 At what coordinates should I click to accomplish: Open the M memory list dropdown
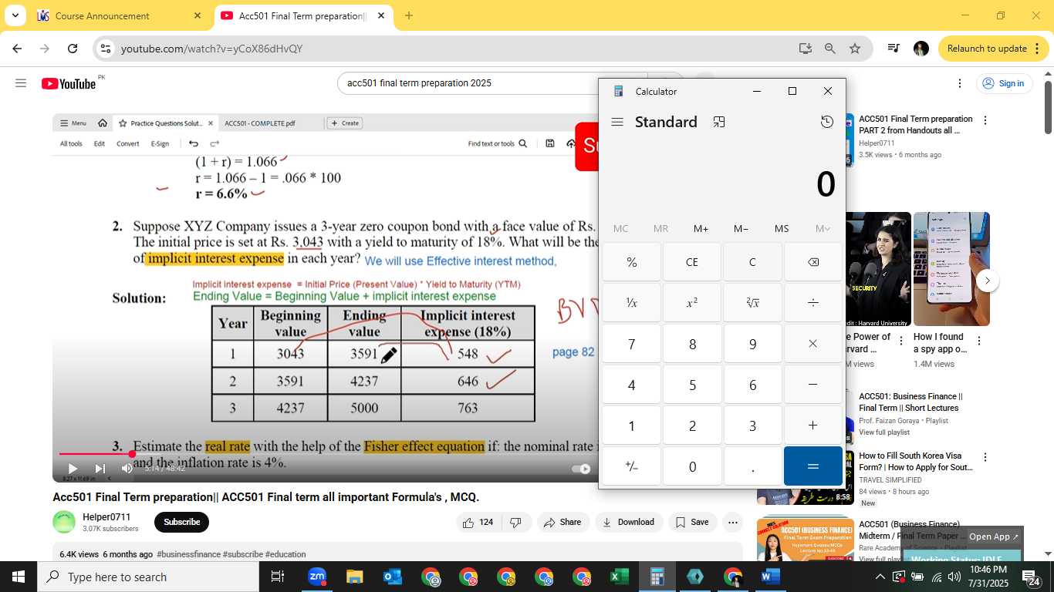pyautogui.click(x=823, y=228)
